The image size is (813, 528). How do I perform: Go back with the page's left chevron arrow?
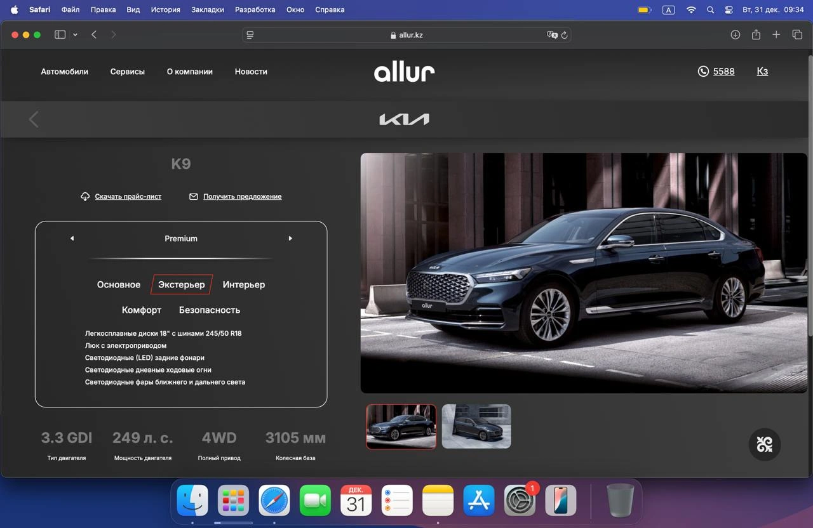tap(34, 119)
